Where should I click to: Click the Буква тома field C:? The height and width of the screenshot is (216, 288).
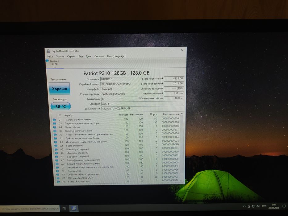click(x=119, y=99)
